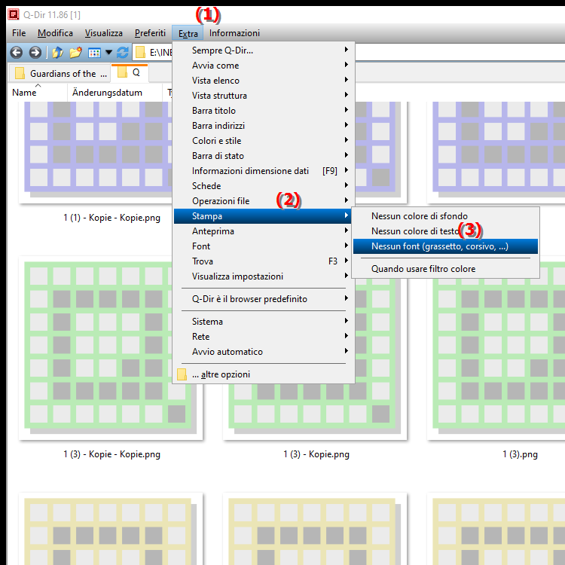Select the Stampa menu entry
The image size is (565, 565).
[x=262, y=216]
